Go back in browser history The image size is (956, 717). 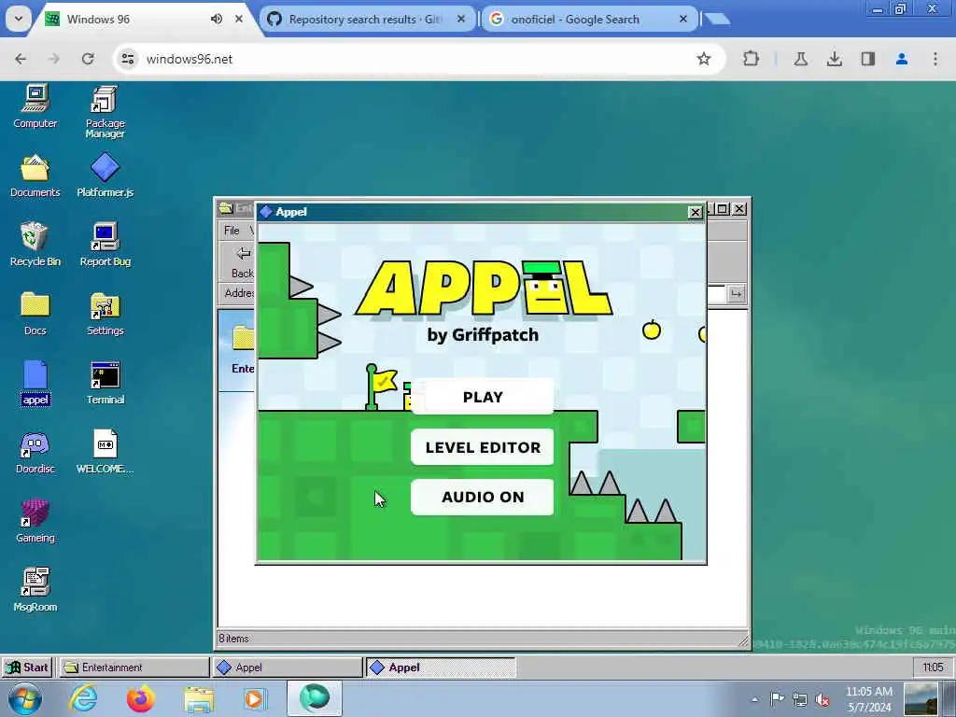21,59
